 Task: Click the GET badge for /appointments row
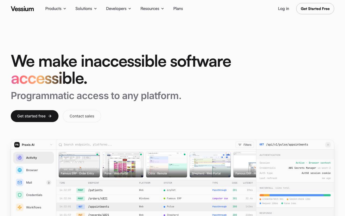pyautogui.click(x=81, y=207)
